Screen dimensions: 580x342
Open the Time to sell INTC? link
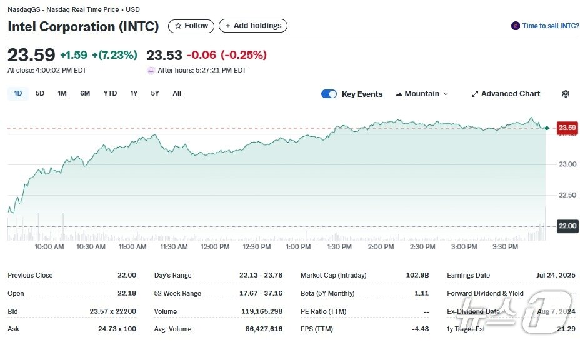(551, 26)
